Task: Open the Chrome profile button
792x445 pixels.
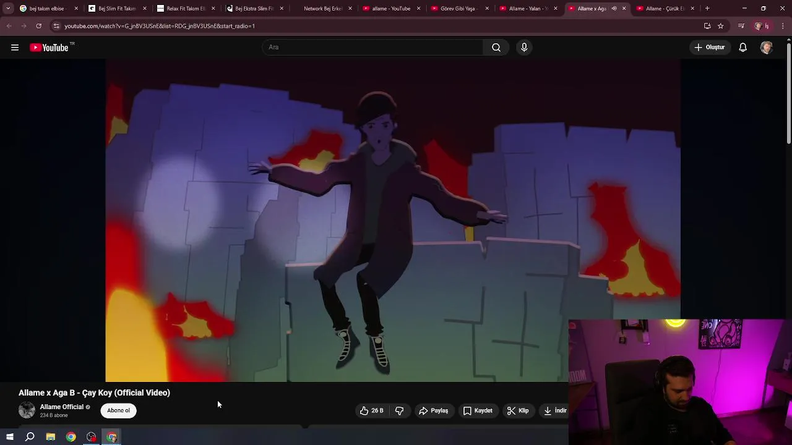Action: [762, 26]
